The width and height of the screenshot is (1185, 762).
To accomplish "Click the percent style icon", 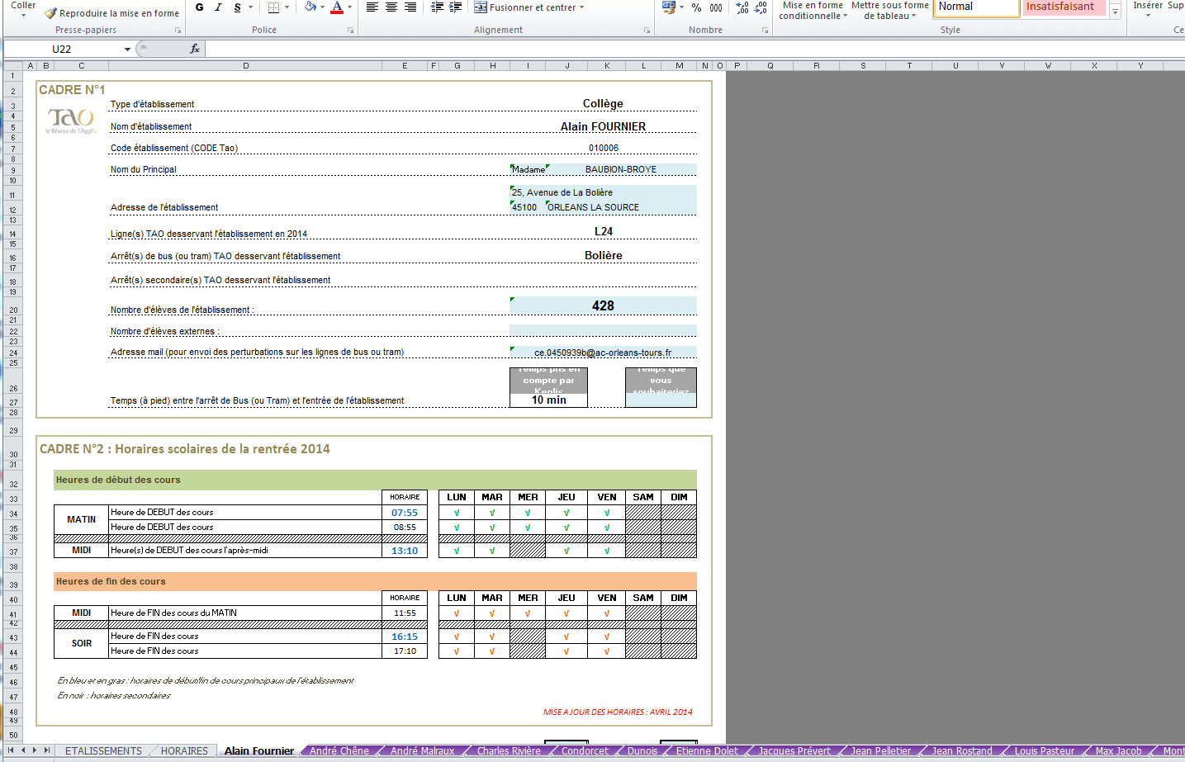I will tap(696, 7).
